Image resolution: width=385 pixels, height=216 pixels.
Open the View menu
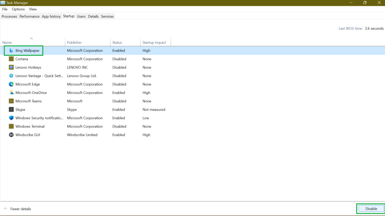(33, 9)
